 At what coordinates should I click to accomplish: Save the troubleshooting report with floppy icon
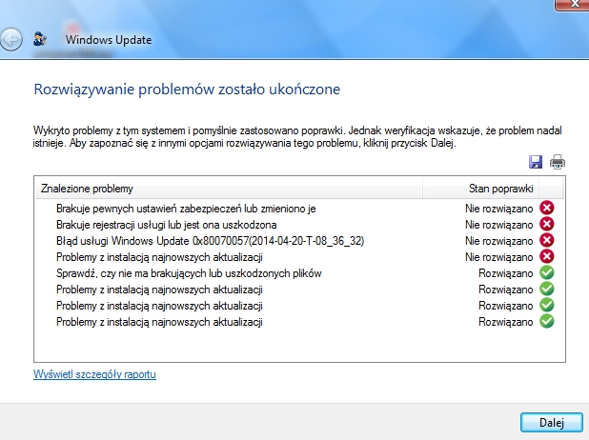[x=536, y=162]
